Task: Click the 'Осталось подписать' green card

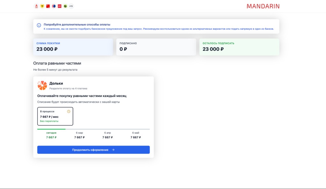Action: click(x=239, y=47)
